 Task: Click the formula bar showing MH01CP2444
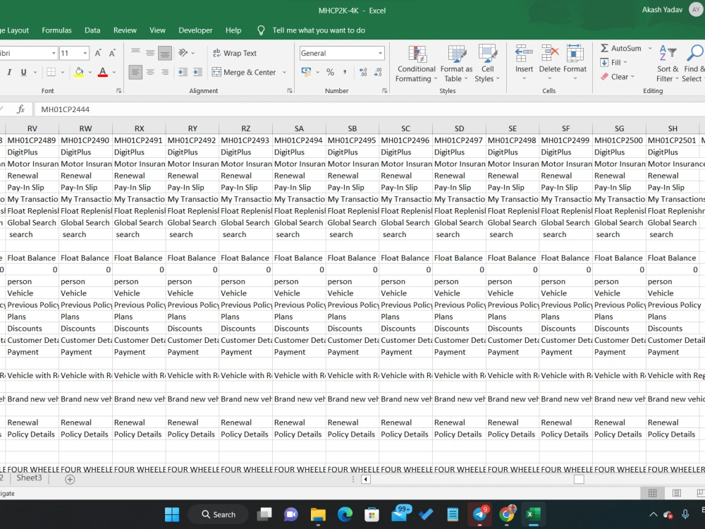click(x=369, y=109)
